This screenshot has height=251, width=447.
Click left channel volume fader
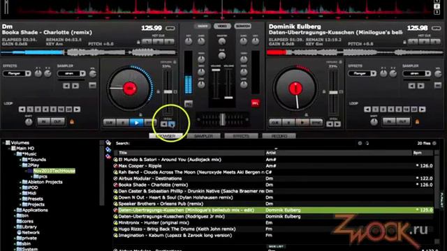[216, 70]
